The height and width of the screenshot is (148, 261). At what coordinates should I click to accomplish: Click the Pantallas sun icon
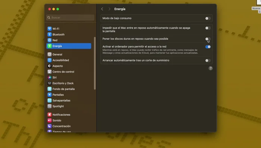50,95
